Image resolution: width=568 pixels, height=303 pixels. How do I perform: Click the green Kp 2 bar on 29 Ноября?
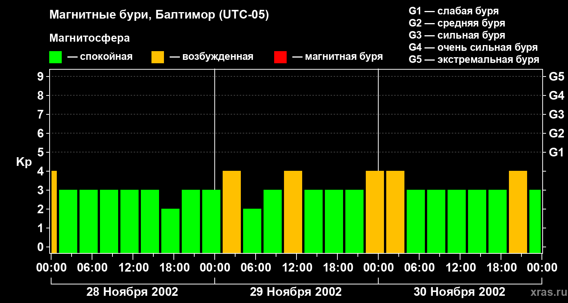point(252,231)
